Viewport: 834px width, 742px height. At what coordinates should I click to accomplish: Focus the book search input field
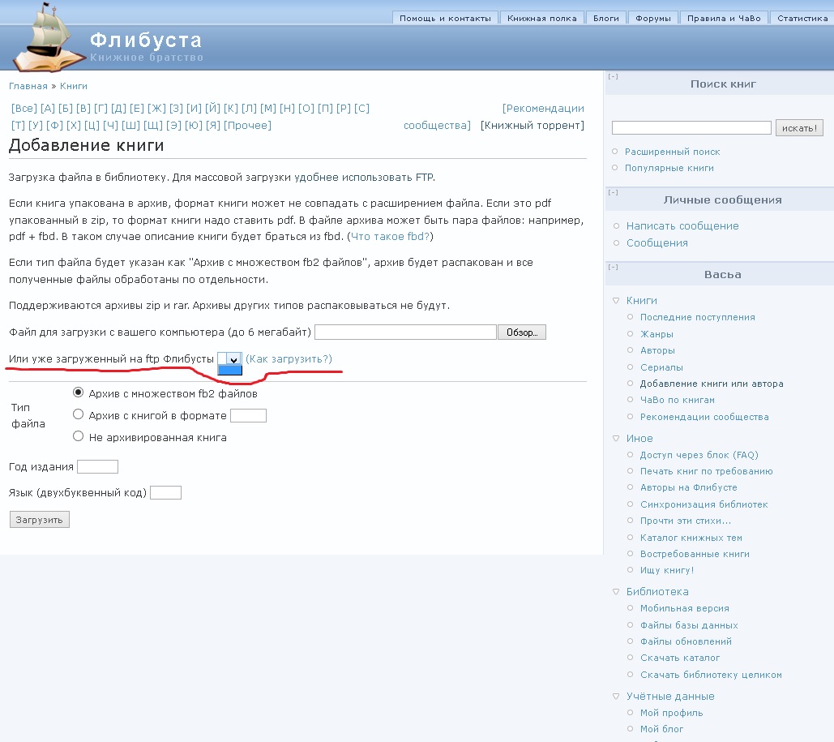[691, 128]
